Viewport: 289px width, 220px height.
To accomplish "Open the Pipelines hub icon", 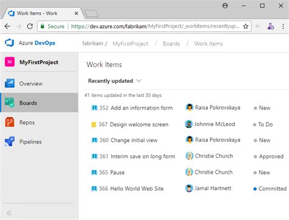I will pos(10,141).
